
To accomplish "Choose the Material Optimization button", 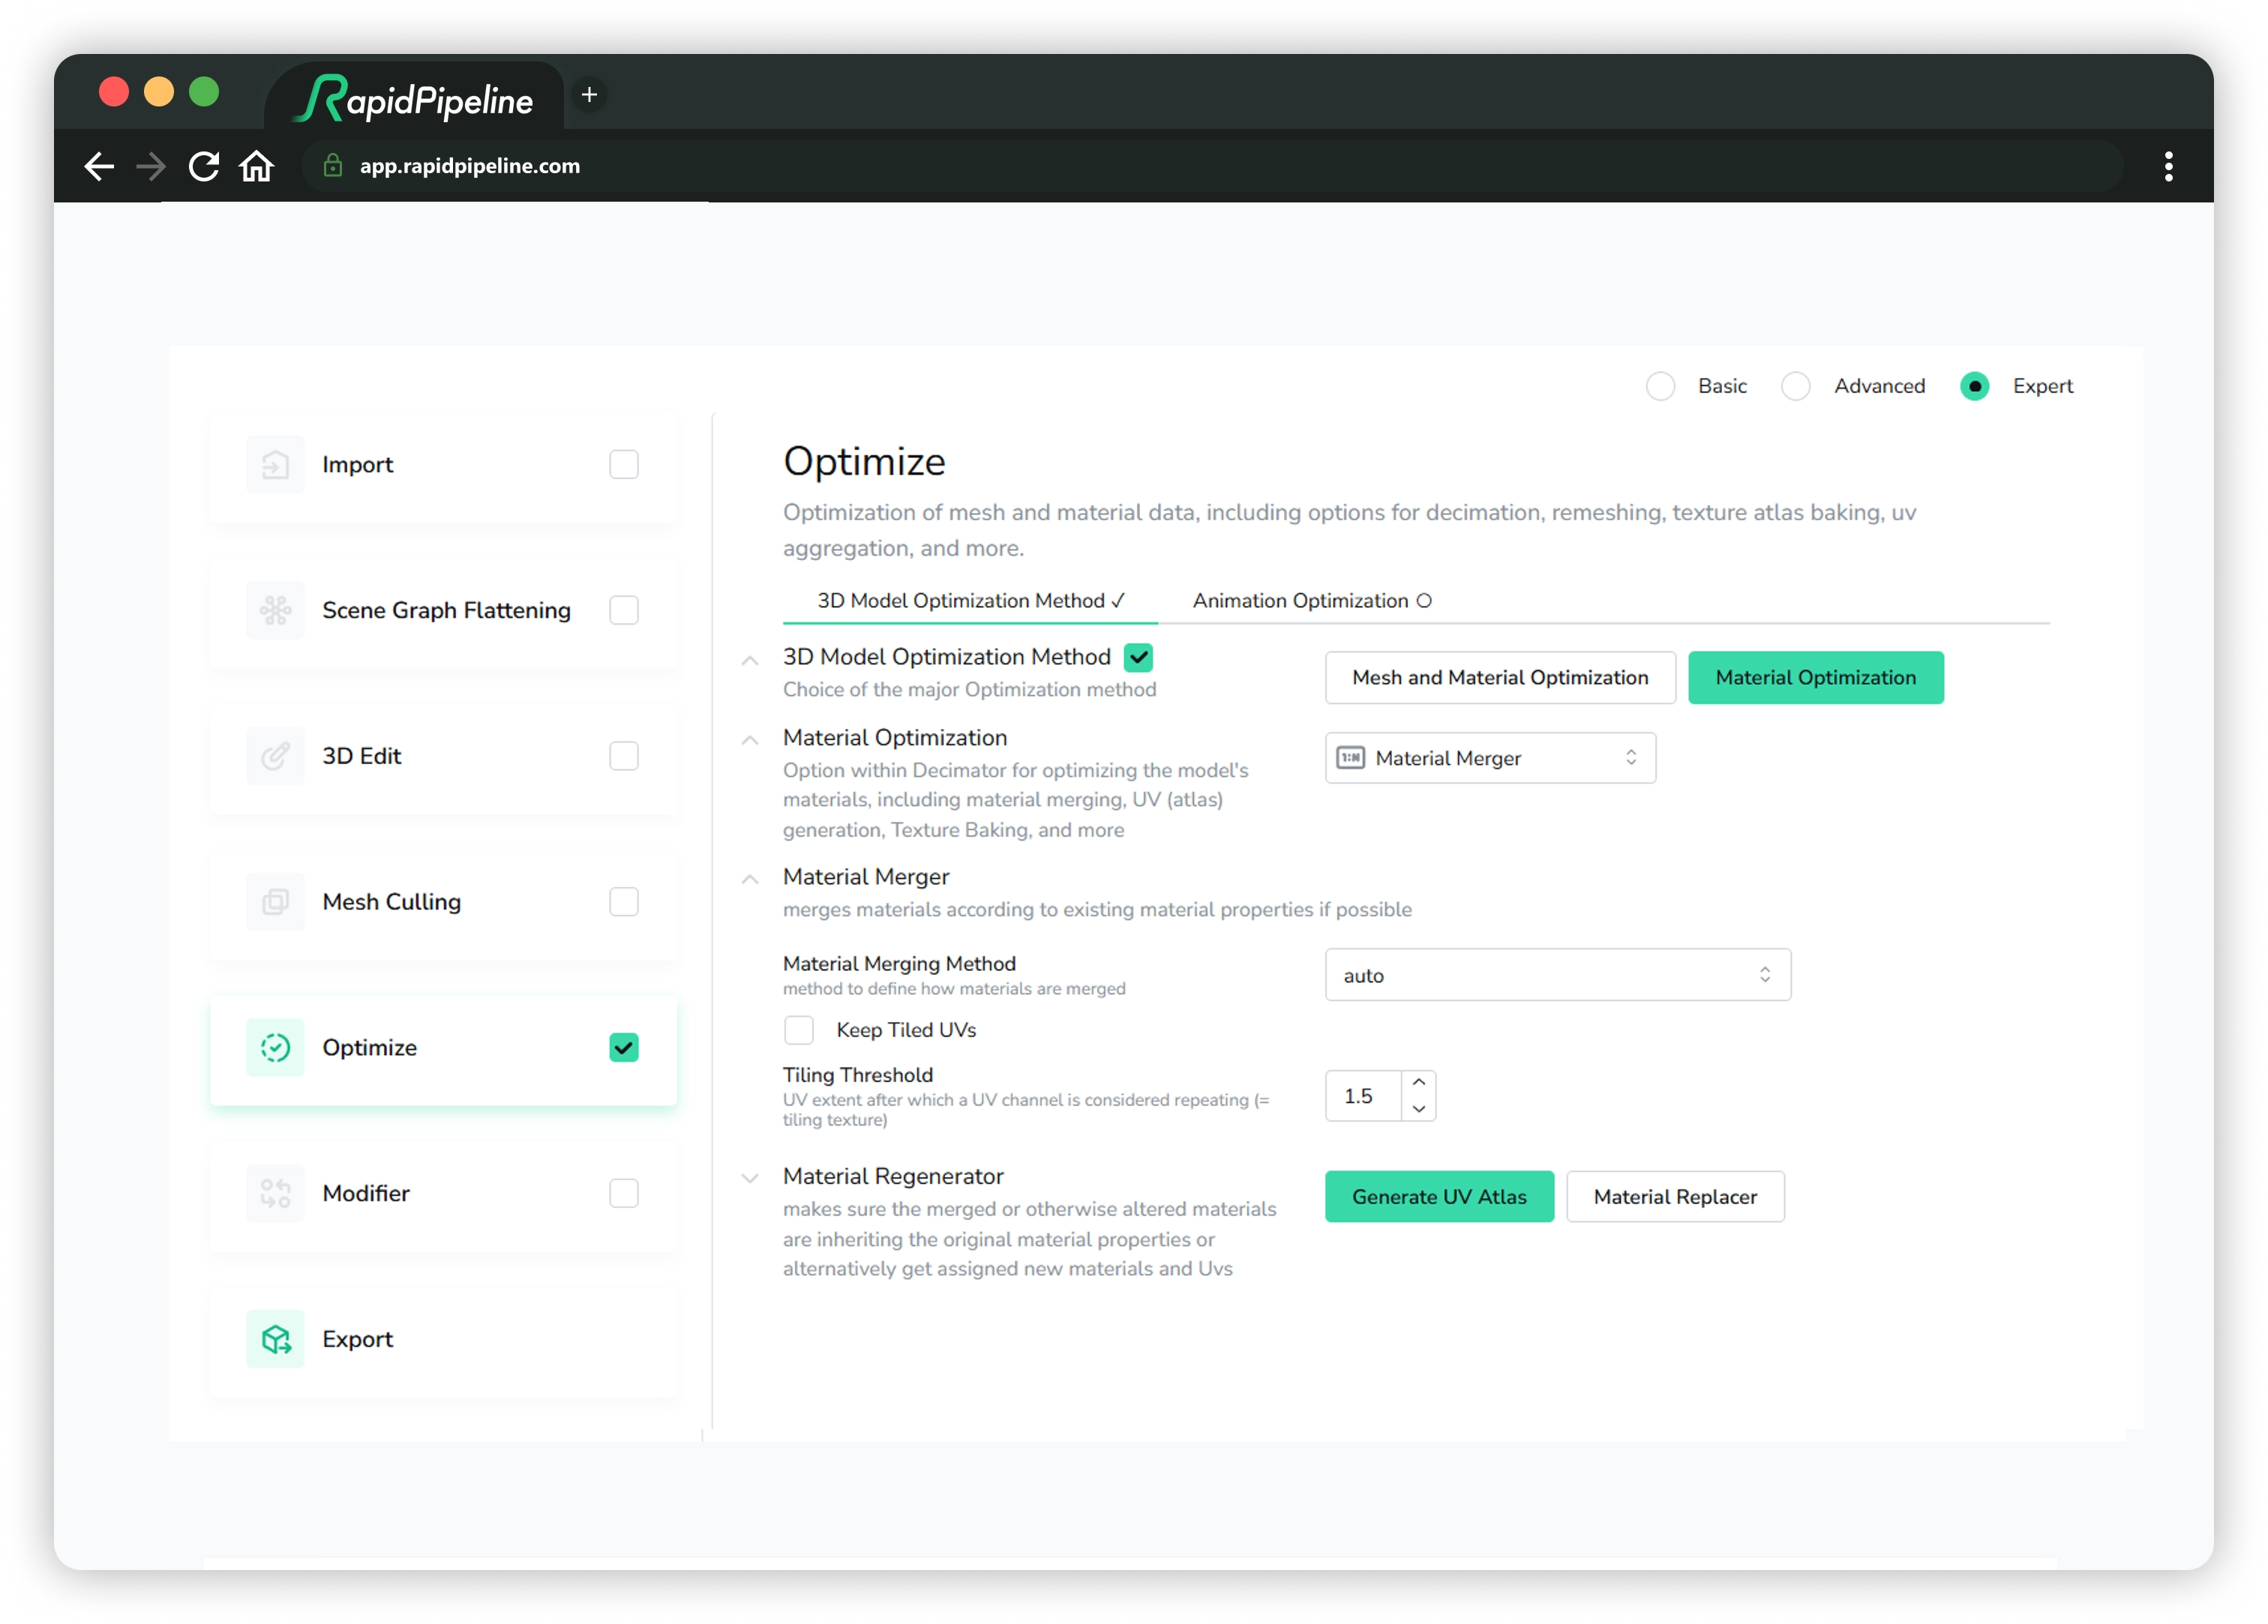I will (x=1816, y=678).
